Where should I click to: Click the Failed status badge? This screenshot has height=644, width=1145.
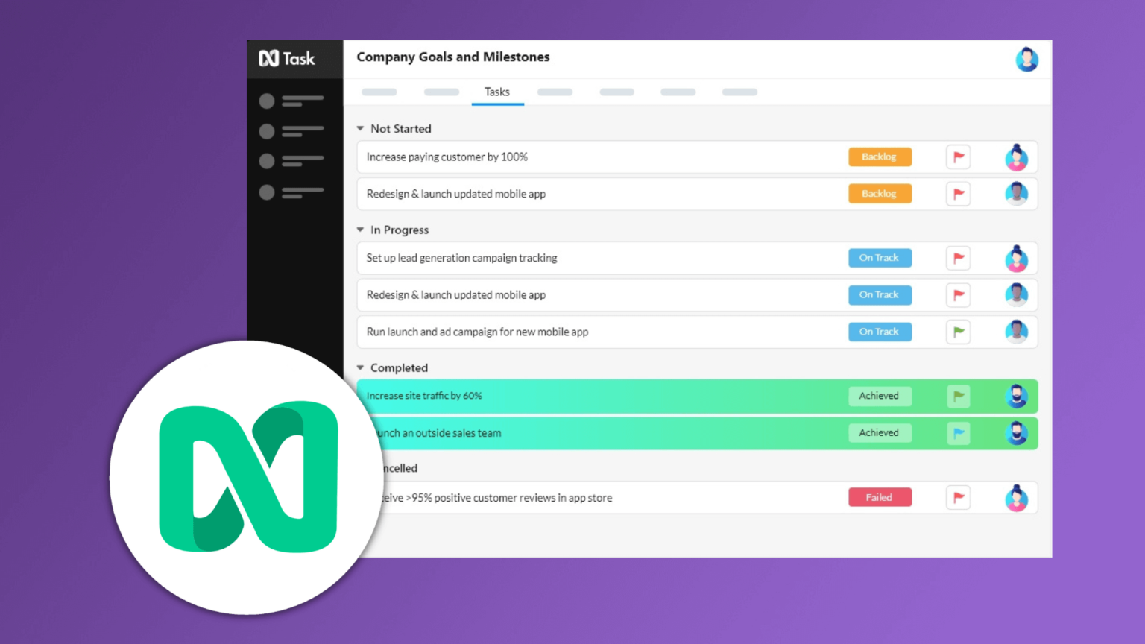880,497
